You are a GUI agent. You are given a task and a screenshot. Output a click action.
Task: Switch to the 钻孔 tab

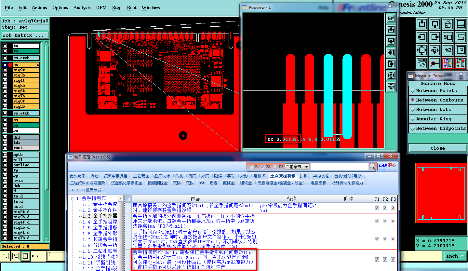coord(179,176)
